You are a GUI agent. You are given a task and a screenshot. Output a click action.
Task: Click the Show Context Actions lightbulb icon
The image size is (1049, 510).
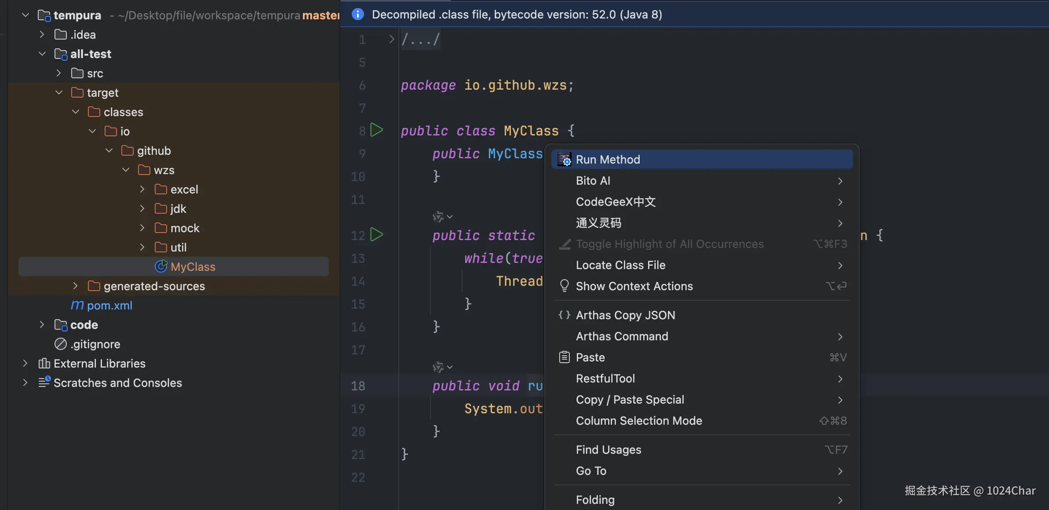(564, 286)
